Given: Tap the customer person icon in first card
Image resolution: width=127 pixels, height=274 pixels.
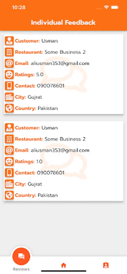Looking at the screenshot, I should (9, 41).
